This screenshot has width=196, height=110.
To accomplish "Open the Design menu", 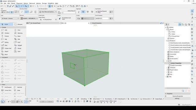I will (x=13, y=3).
